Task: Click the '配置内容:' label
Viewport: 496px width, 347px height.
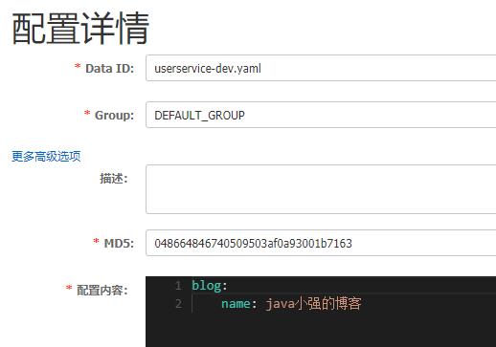Action: pyautogui.click(x=102, y=290)
